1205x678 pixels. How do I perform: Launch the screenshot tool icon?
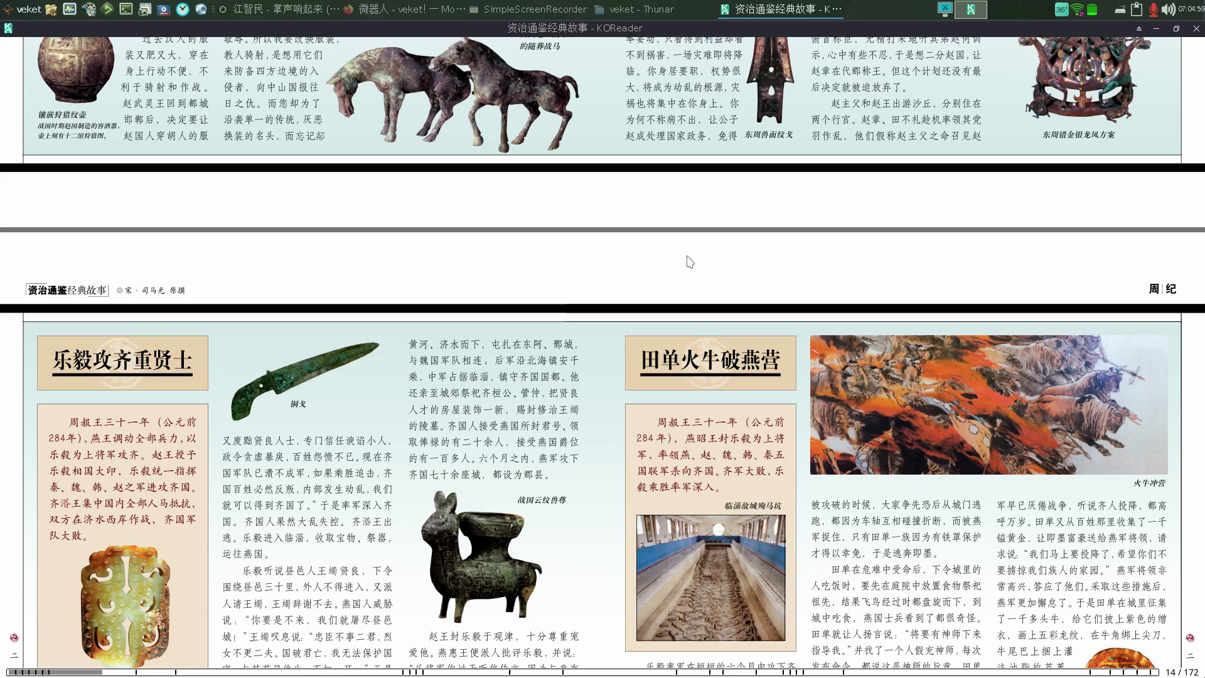[x=145, y=9]
